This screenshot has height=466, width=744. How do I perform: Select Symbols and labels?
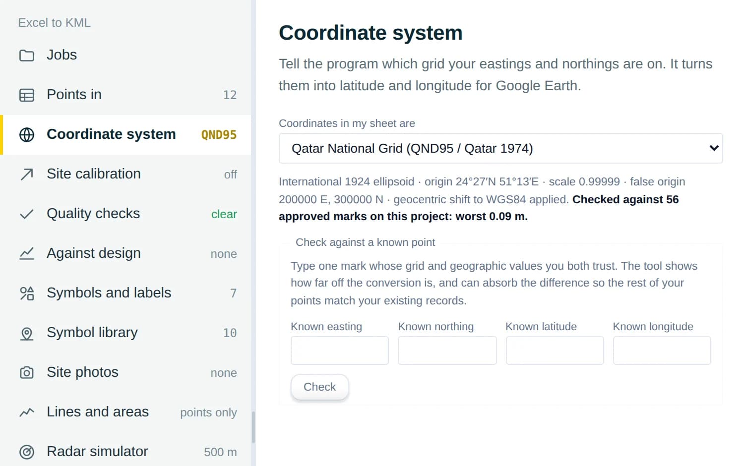pos(125,293)
